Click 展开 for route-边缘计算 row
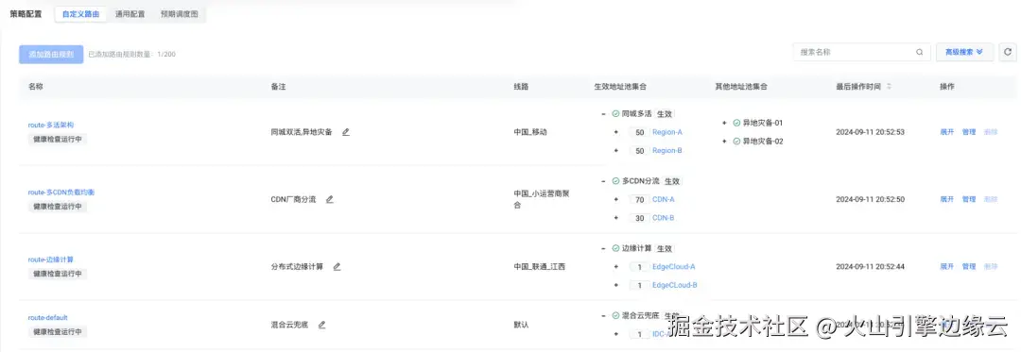 click(x=946, y=266)
